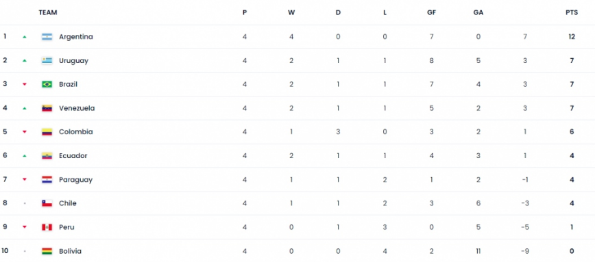Click the Venezuela flag icon
The image size is (595, 262).
point(47,108)
